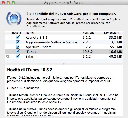Sort updates by Versione column header
This screenshot has width=128, height=118.
92,33
